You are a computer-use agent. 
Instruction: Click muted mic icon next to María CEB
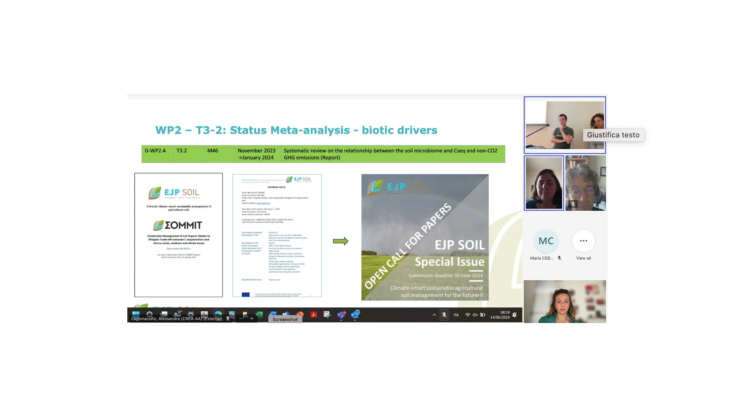[x=559, y=258]
